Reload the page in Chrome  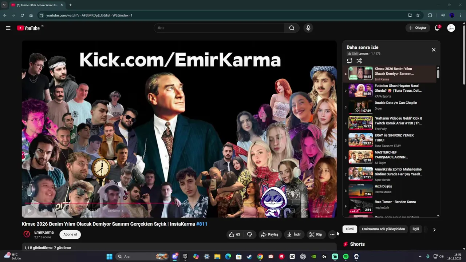click(22, 15)
